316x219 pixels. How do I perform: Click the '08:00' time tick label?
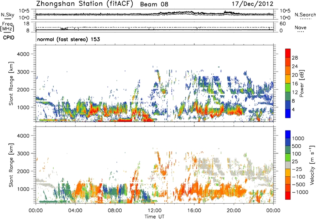pyautogui.click(x=115, y=211)
